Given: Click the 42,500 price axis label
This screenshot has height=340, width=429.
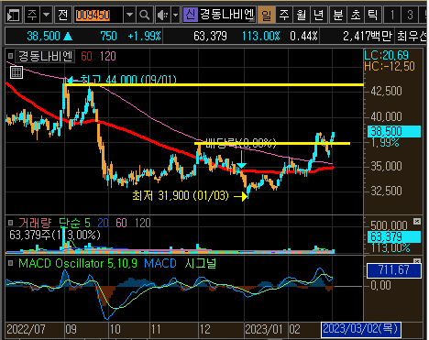Looking at the screenshot, I should (386, 91).
